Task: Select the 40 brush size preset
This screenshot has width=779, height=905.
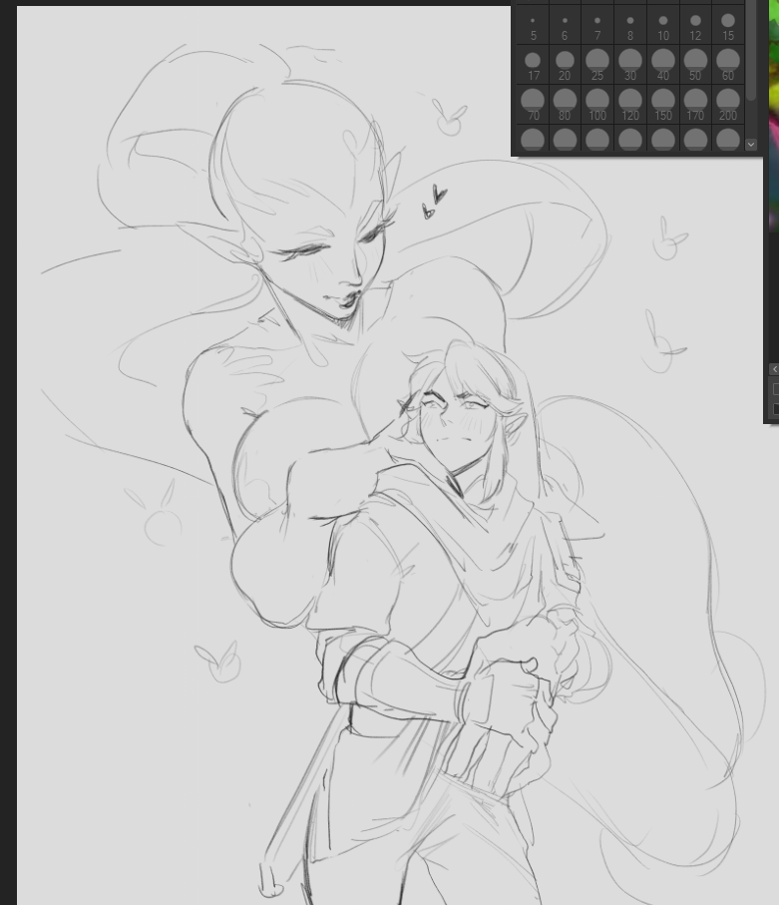Action: [x=662, y=65]
